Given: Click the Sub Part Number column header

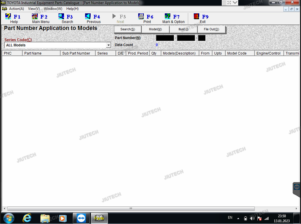Looking at the screenshot, I should tap(78, 53).
